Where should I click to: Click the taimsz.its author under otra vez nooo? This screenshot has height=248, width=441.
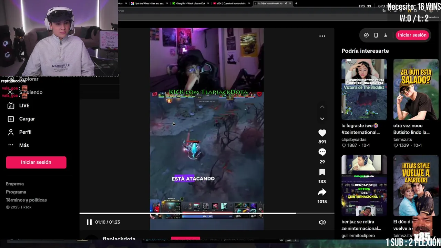pyautogui.click(x=403, y=139)
